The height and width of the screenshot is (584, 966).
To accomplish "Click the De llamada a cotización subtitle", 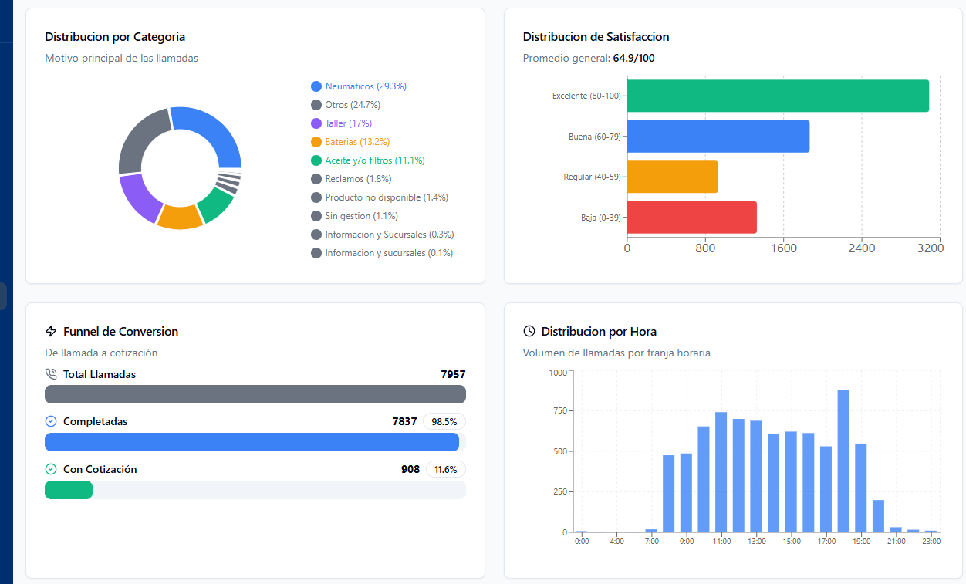I will point(101,353).
